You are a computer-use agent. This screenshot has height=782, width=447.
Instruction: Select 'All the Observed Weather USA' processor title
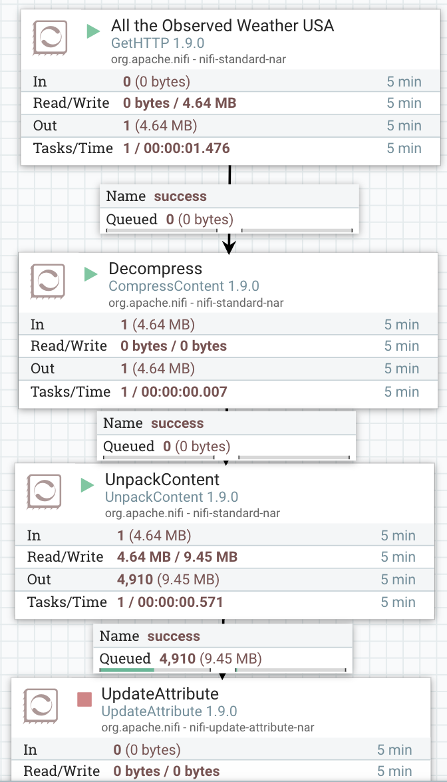pyautogui.click(x=222, y=25)
